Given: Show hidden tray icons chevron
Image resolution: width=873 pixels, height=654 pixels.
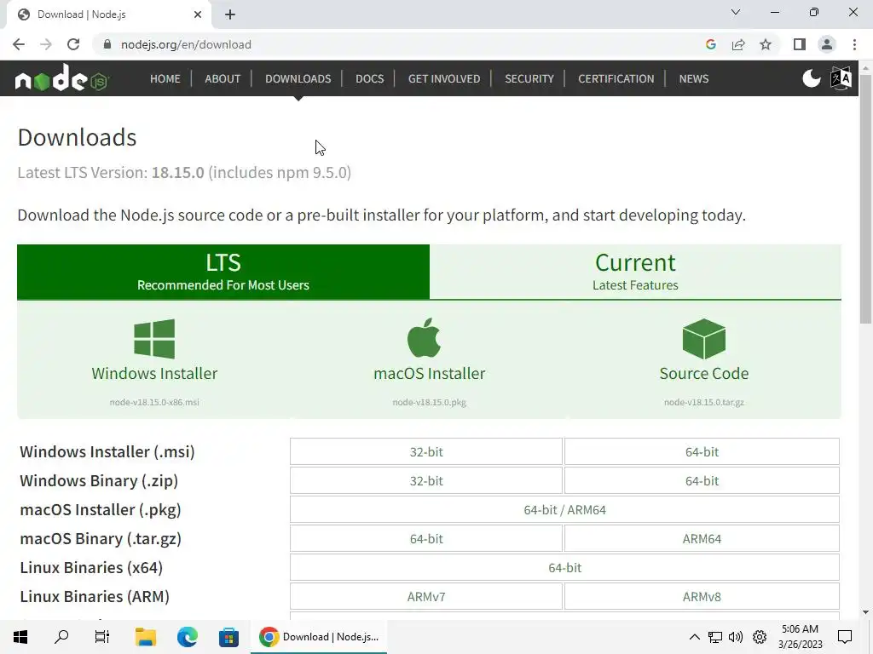Looking at the screenshot, I should [x=694, y=637].
